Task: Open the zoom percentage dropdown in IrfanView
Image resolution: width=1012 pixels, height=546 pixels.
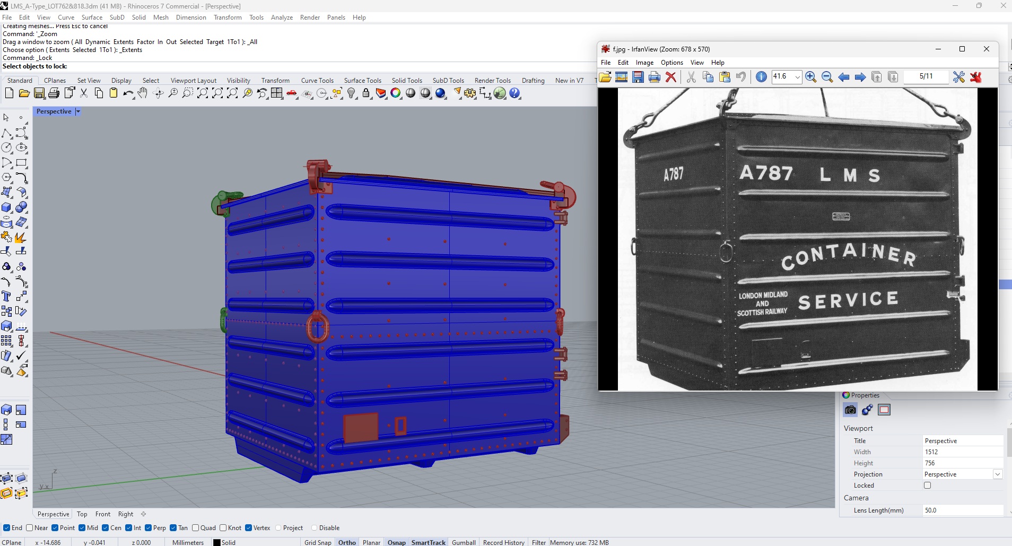Action: coord(797,77)
